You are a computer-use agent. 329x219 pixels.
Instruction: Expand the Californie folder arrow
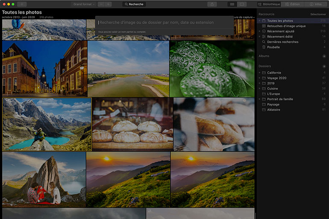pos(259,73)
